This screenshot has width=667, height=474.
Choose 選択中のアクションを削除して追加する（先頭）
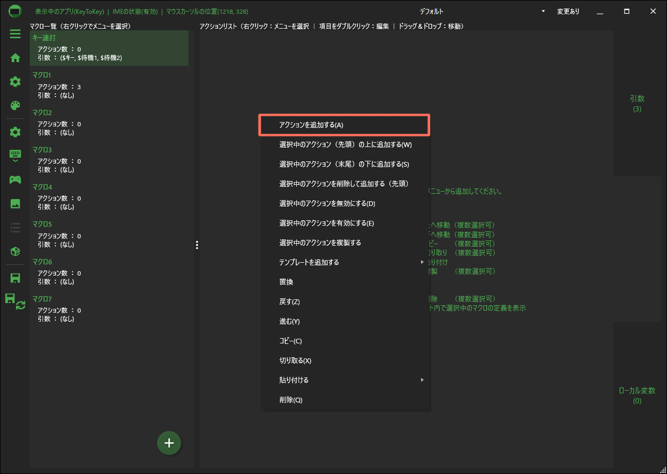tap(346, 184)
